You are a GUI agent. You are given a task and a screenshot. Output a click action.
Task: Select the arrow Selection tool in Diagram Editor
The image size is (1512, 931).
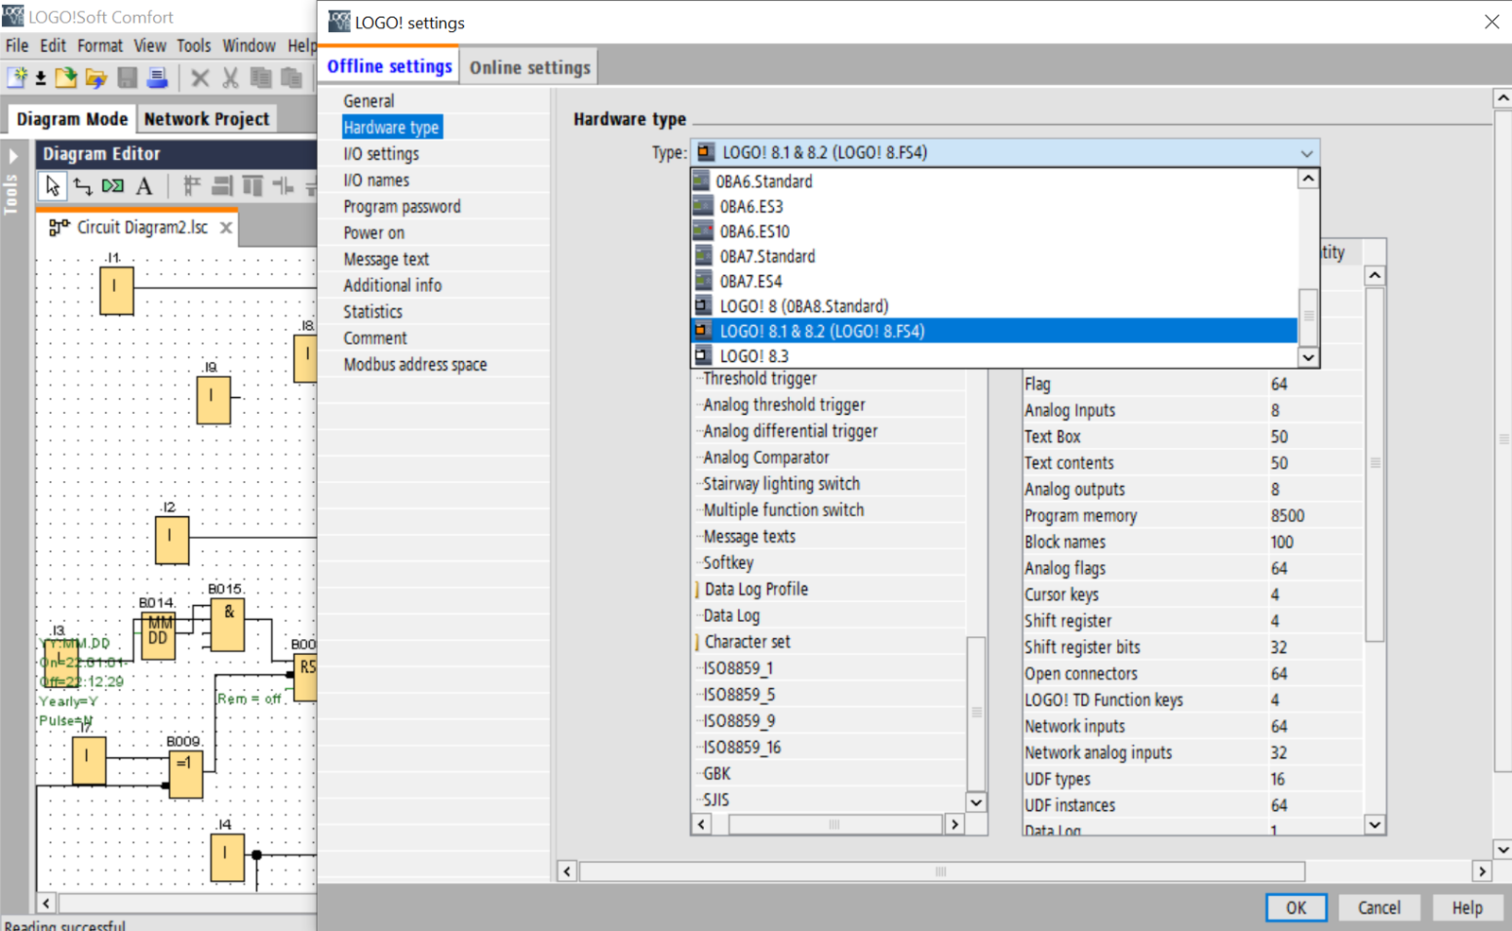coord(53,186)
